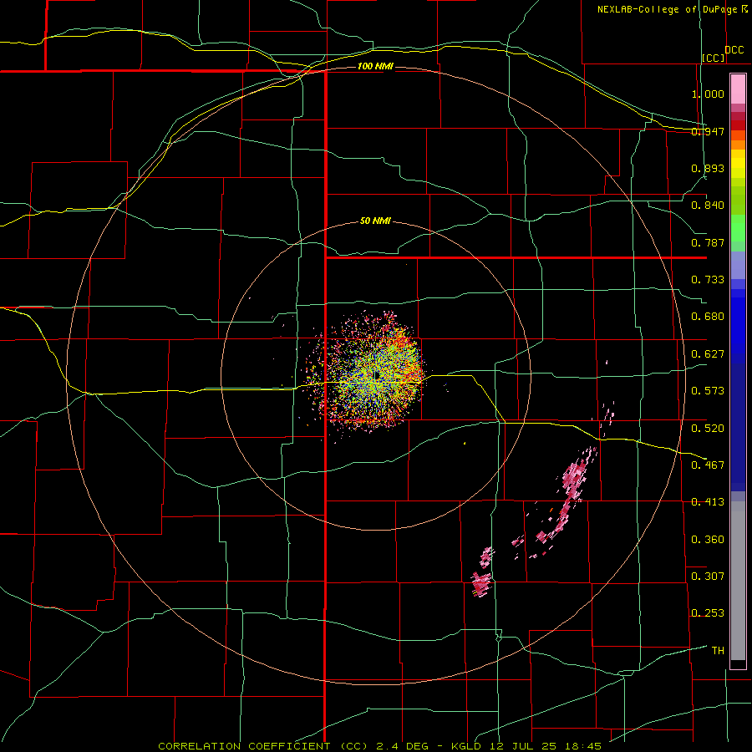Click the [CC] product label
This screenshot has height=752, width=752.
click(714, 58)
